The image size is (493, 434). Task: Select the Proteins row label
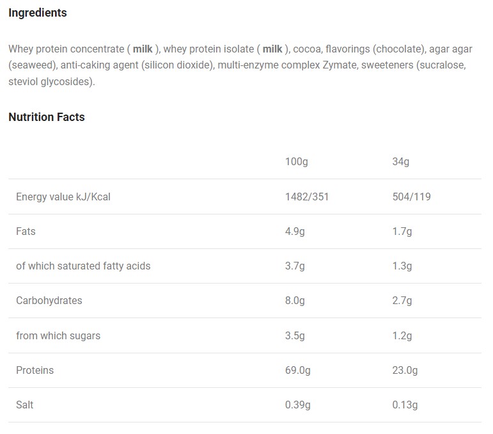[x=35, y=370]
